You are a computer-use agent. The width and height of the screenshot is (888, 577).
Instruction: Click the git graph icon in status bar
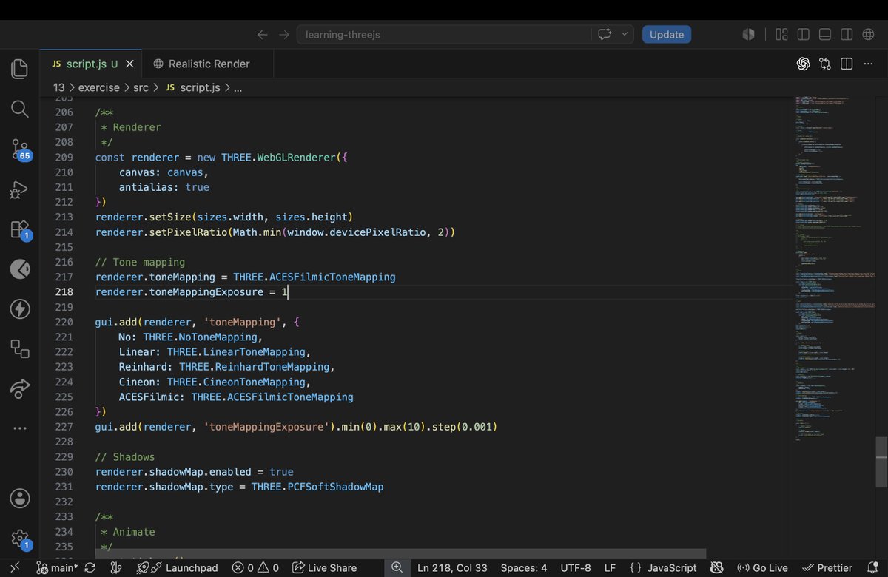pyautogui.click(x=115, y=568)
